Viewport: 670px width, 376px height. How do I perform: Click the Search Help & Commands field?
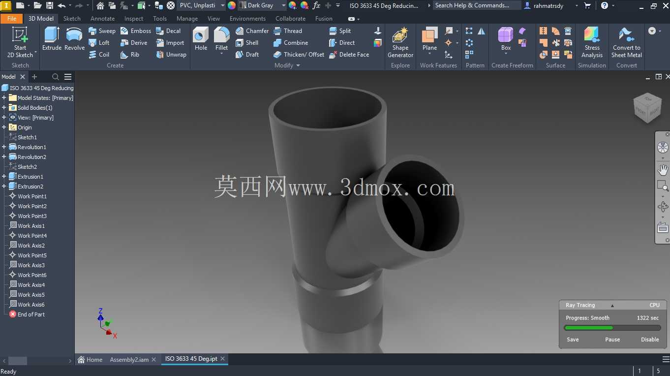pyautogui.click(x=477, y=5)
